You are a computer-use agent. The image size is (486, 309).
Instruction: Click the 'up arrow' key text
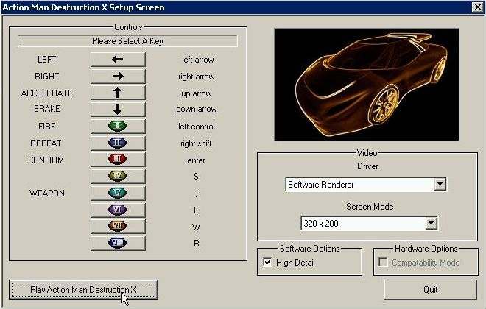[197, 93]
